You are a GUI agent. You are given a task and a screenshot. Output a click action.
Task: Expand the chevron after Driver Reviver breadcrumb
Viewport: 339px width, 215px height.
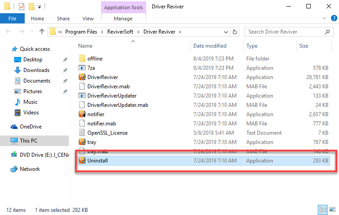(x=180, y=32)
